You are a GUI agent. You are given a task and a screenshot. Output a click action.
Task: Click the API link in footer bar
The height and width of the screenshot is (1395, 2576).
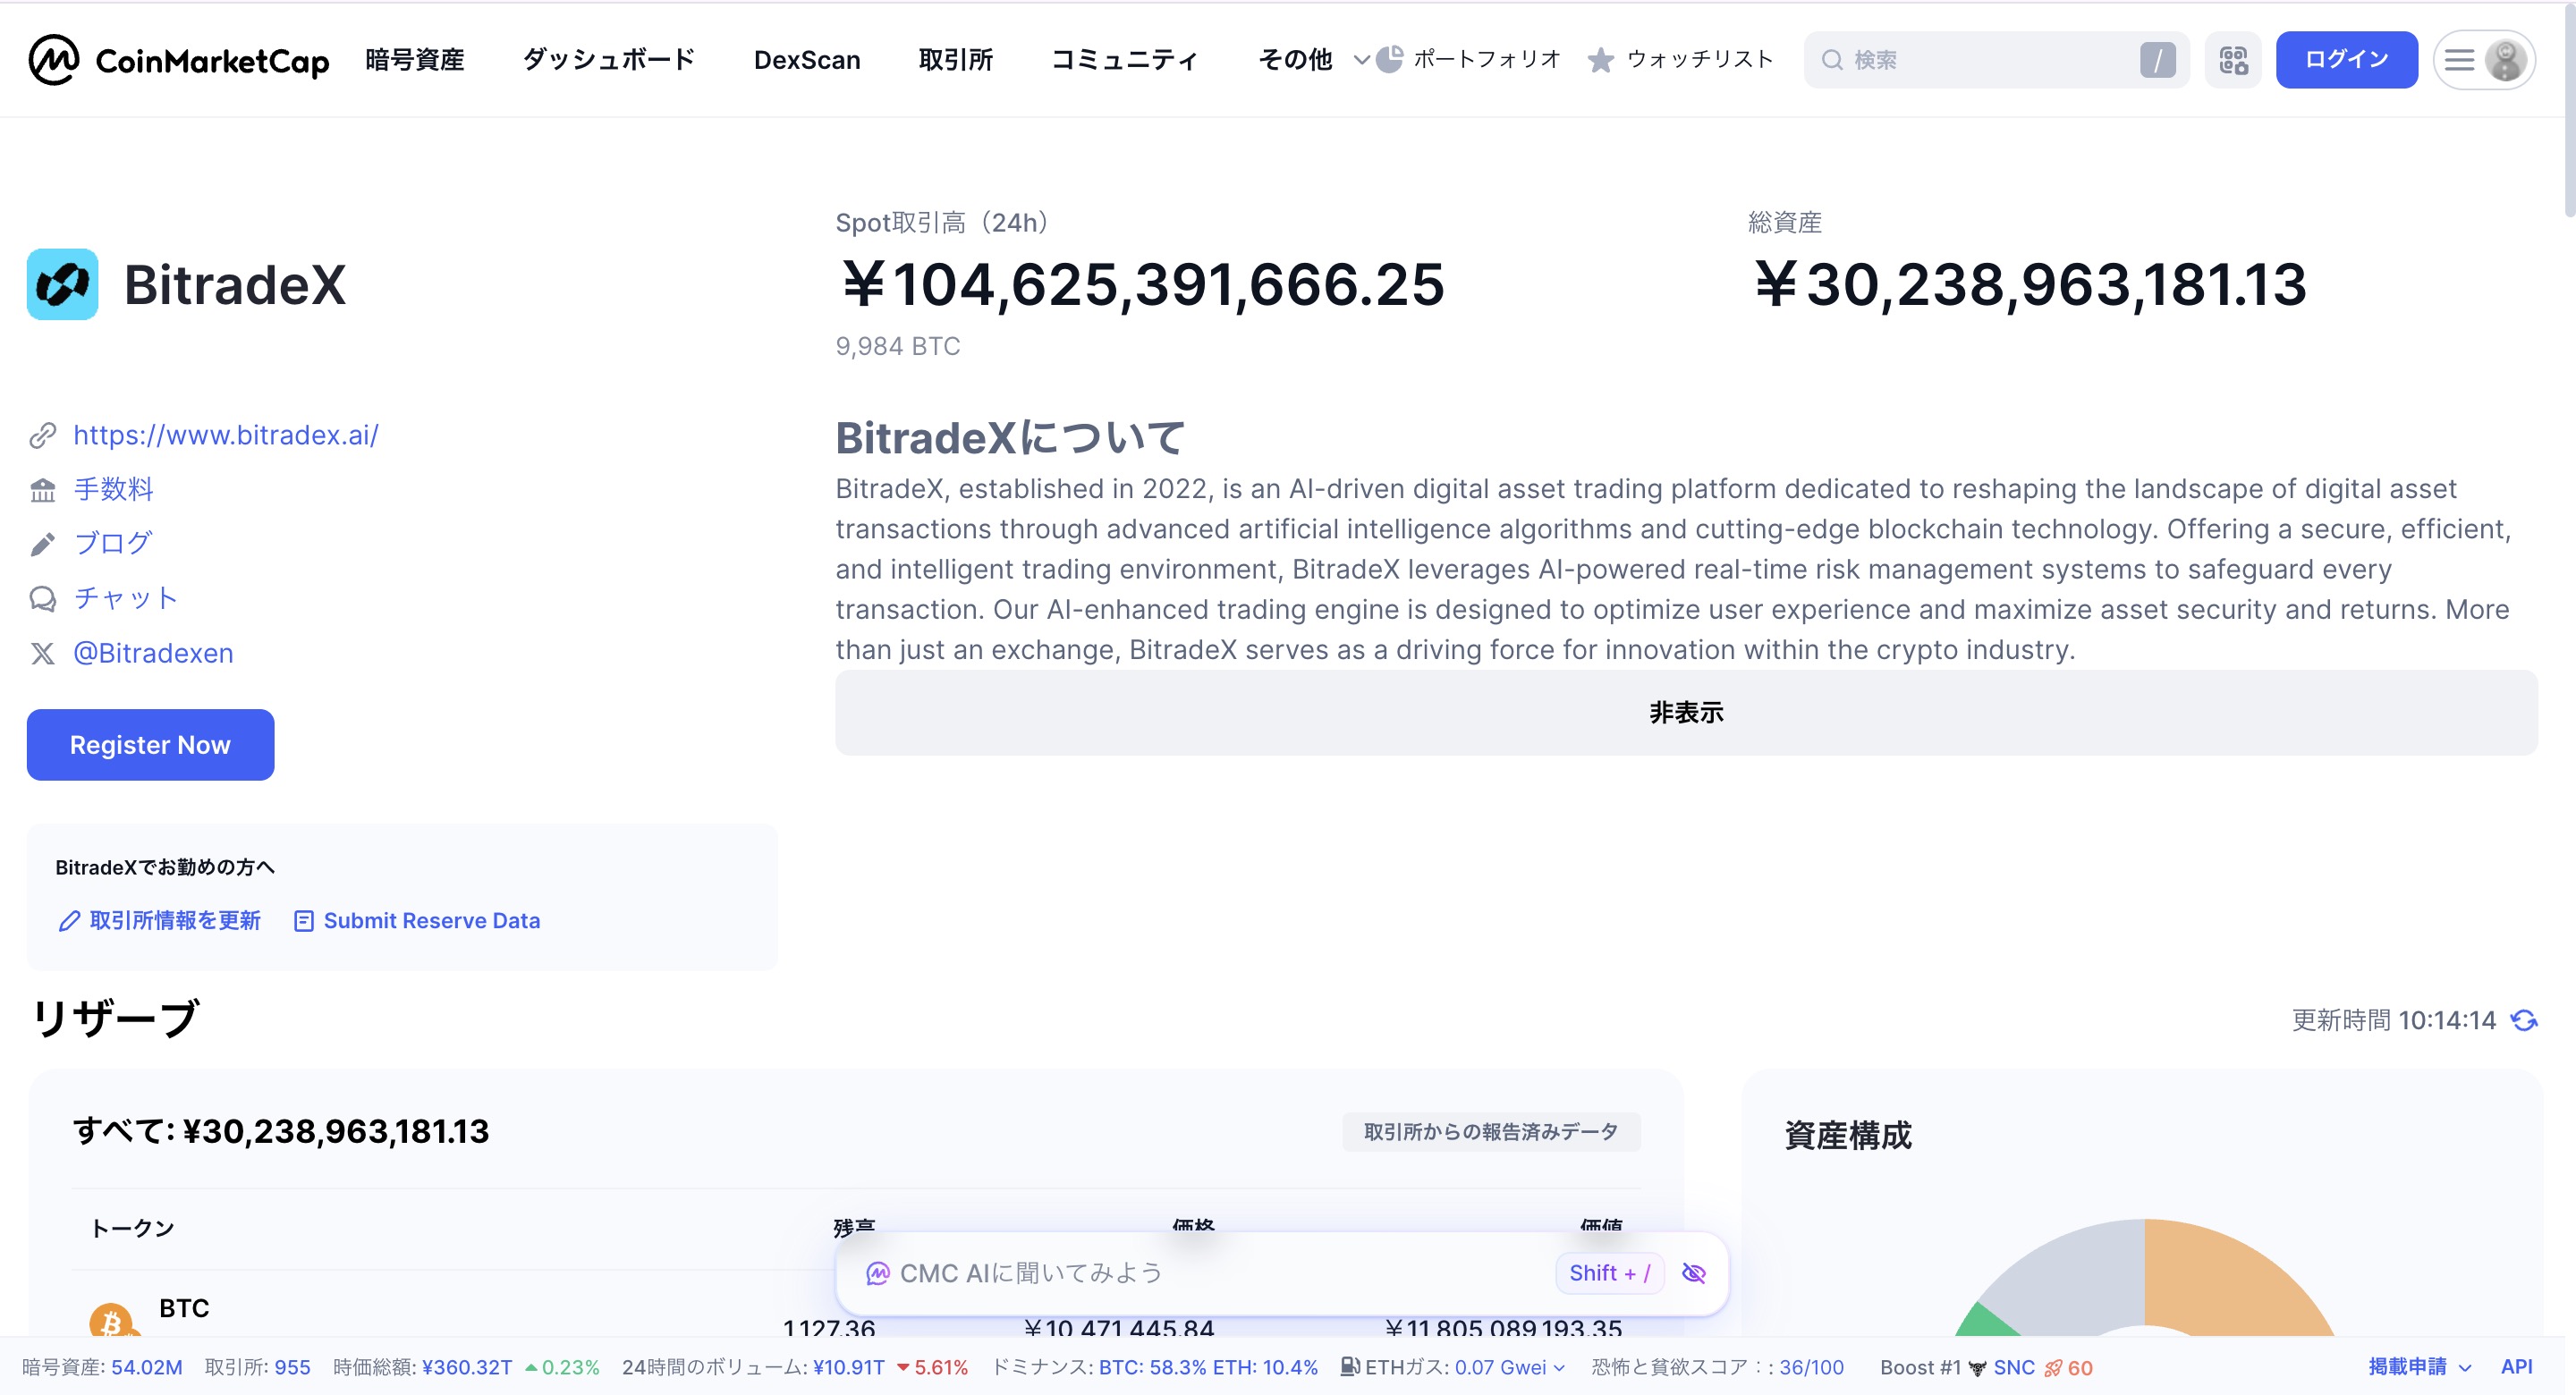pyautogui.click(x=2516, y=1367)
